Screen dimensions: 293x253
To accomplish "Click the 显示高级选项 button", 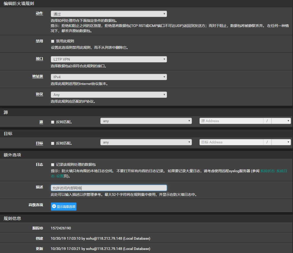I will pyautogui.click(x=64, y=207).
